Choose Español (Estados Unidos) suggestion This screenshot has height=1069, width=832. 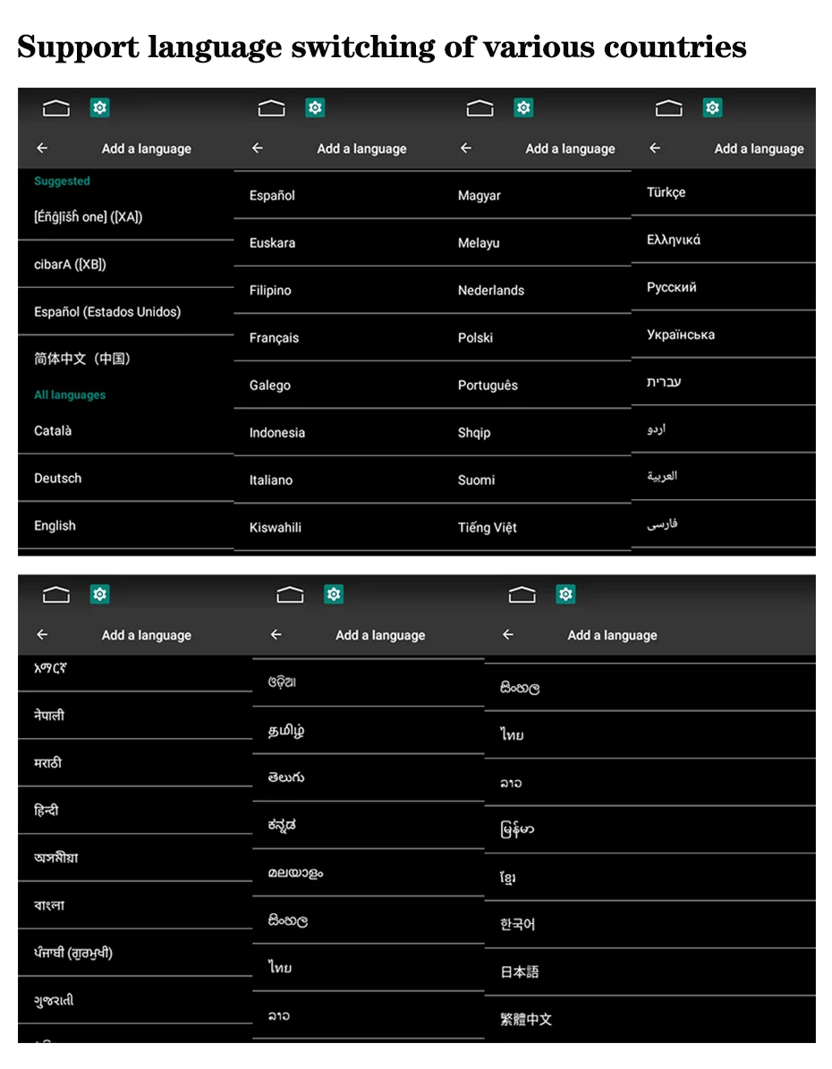tap(125, 311)
